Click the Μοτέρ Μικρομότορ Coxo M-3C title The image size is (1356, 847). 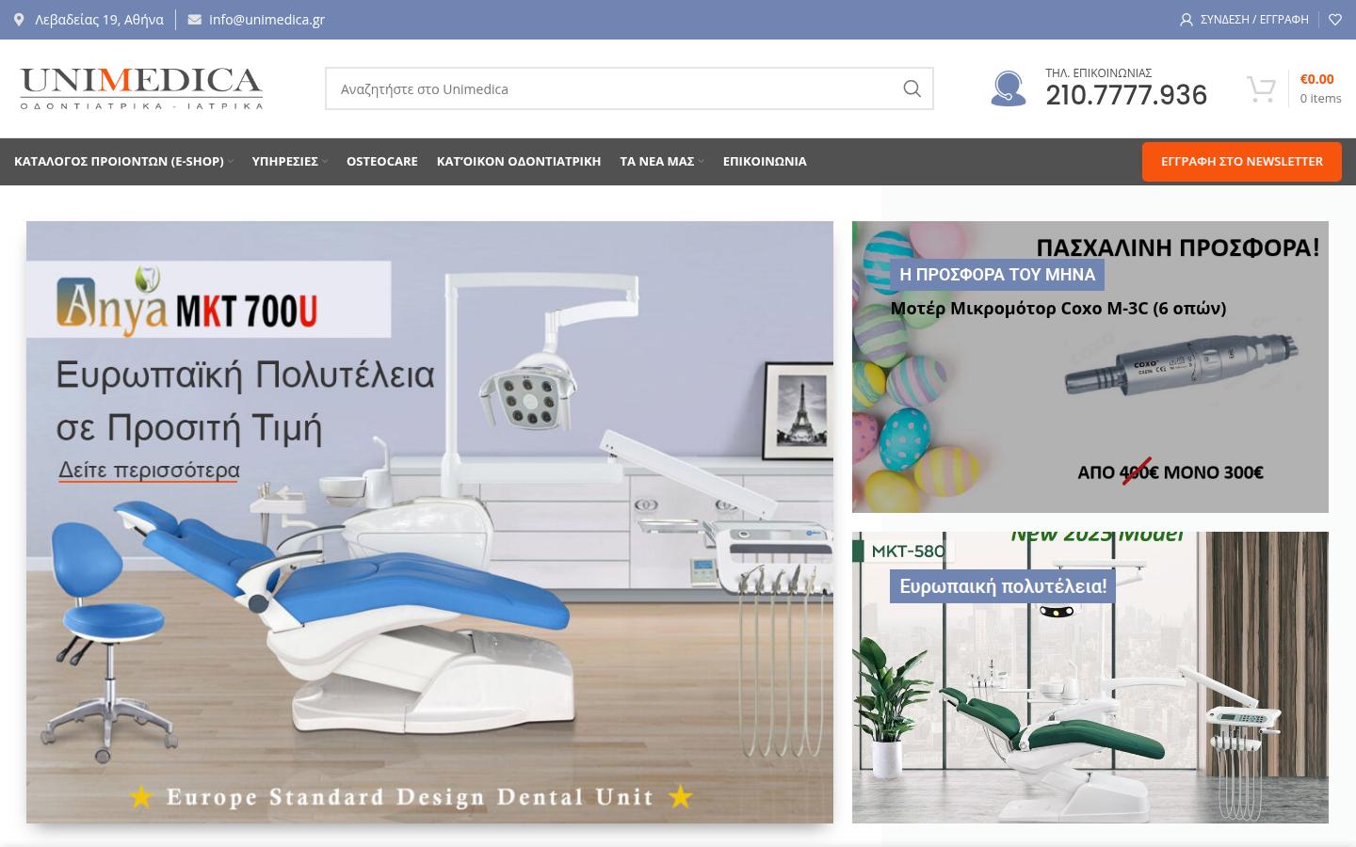[1058, 309]
